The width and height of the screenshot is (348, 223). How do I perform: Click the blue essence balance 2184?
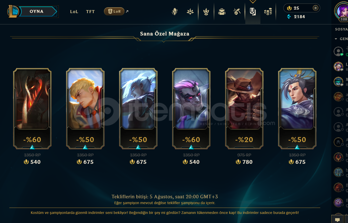[x=296, y=17]
